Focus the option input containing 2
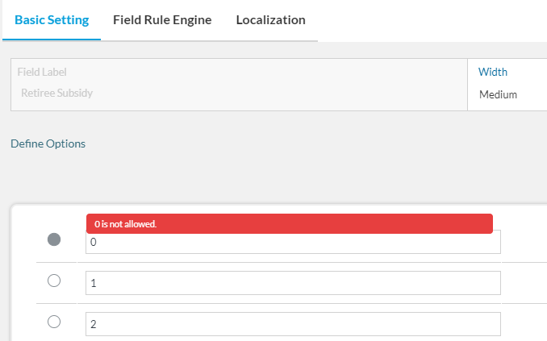547x341 pixels. coord(293,324)
